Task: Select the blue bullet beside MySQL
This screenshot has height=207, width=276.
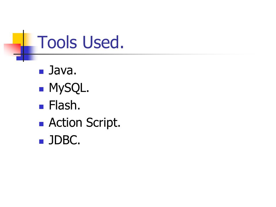Action: (41, 89)
